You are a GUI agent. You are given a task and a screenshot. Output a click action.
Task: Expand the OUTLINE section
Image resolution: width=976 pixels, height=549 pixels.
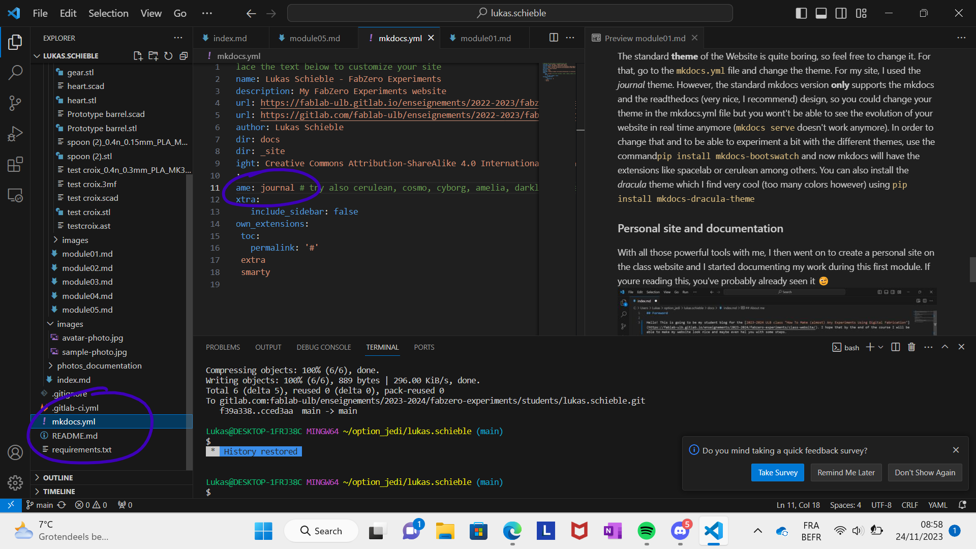58,478
